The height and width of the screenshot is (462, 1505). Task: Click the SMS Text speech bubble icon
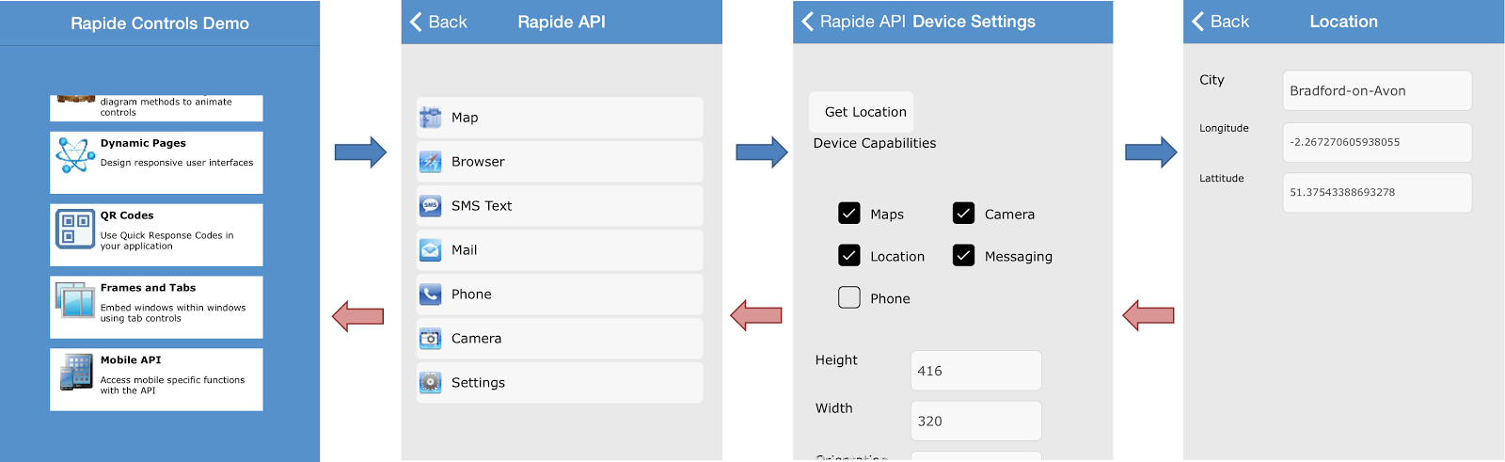[x=431, y=205]
